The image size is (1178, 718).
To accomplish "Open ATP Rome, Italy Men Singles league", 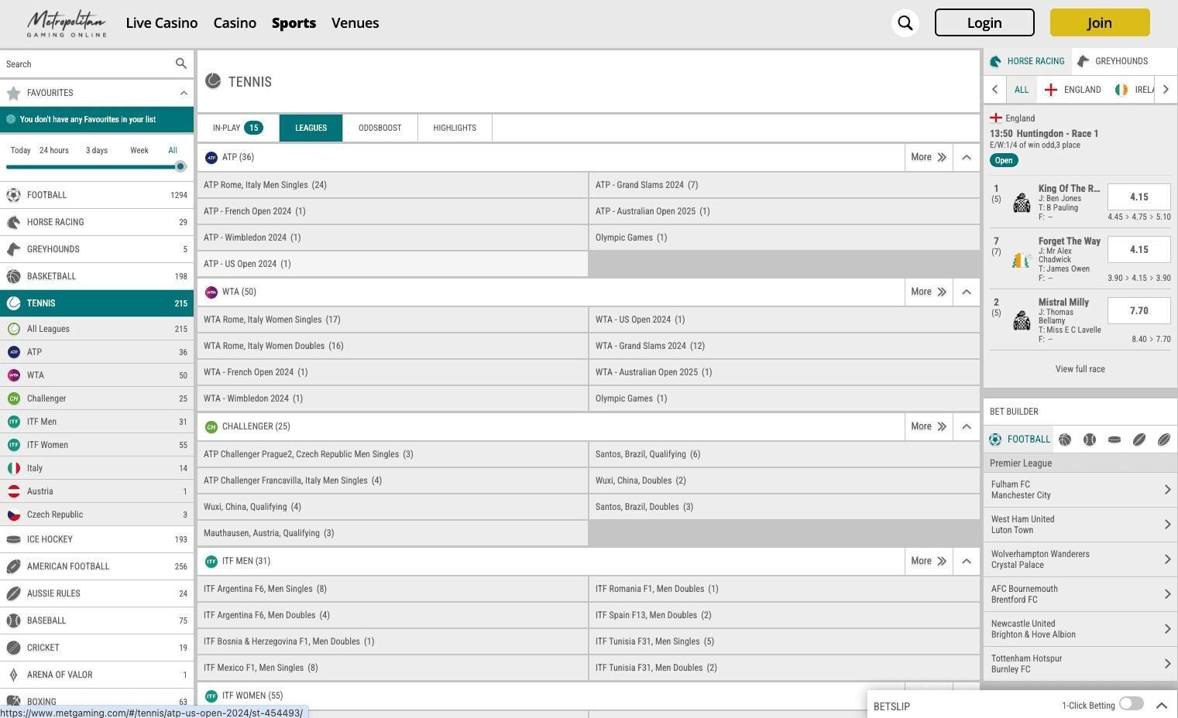I will coord(393,185).
